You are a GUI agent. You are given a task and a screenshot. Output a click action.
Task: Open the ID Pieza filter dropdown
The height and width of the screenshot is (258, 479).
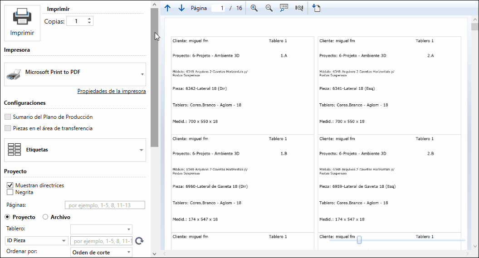click(x=36, y=241)
